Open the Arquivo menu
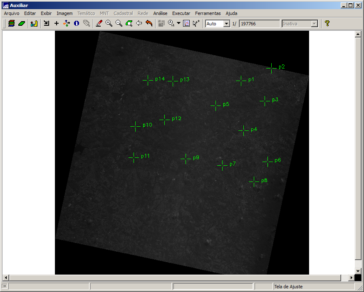This screenshot has height=292, width=364. pyautogui.click(x=12, y=13)
